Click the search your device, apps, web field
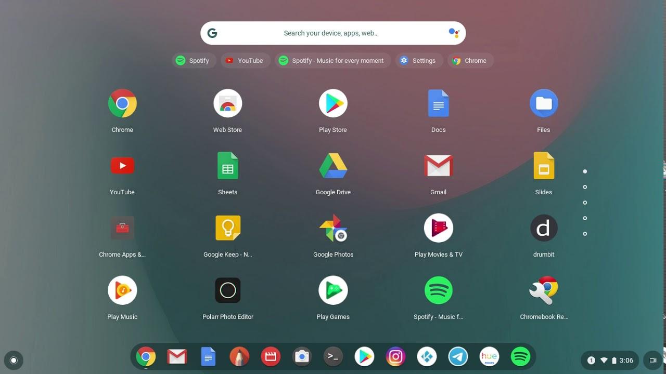The height and width of the screenshot is (374, 666). (x=333, y=33)
